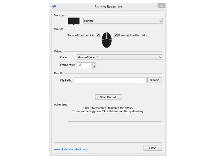The image size is (220, 161).
Task: Click the Monitors: section label
Action: click(x=60, y=15)
